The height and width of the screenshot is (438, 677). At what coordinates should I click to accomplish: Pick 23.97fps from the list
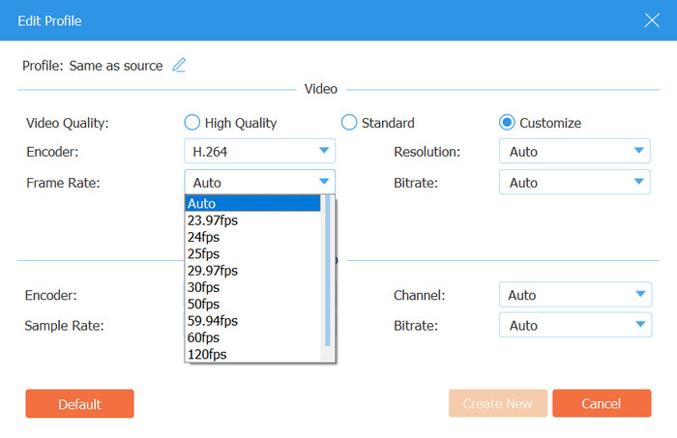tap(253, 220)
